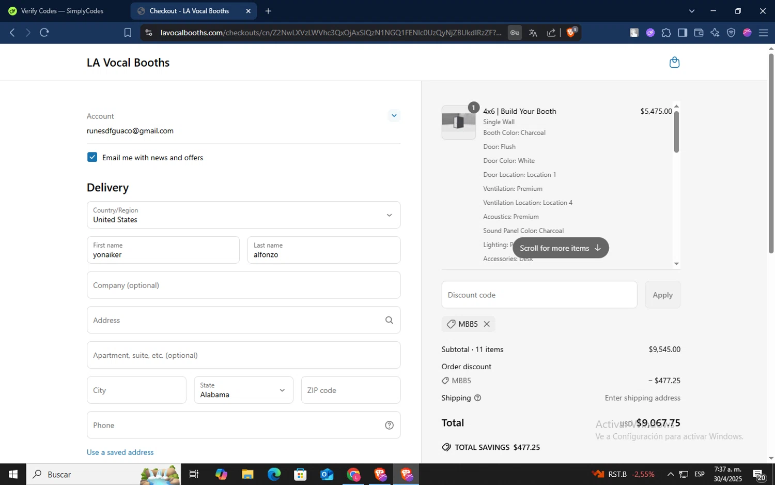Click the Company optional field

point(243,285)
